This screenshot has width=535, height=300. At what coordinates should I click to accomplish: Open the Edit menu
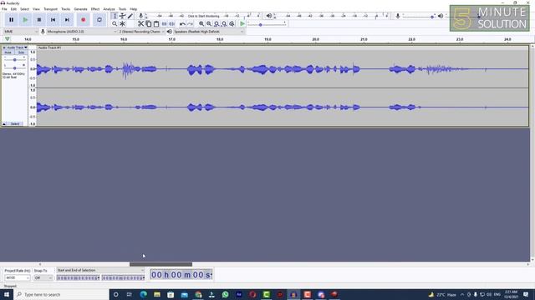click(x=13, y=9)
